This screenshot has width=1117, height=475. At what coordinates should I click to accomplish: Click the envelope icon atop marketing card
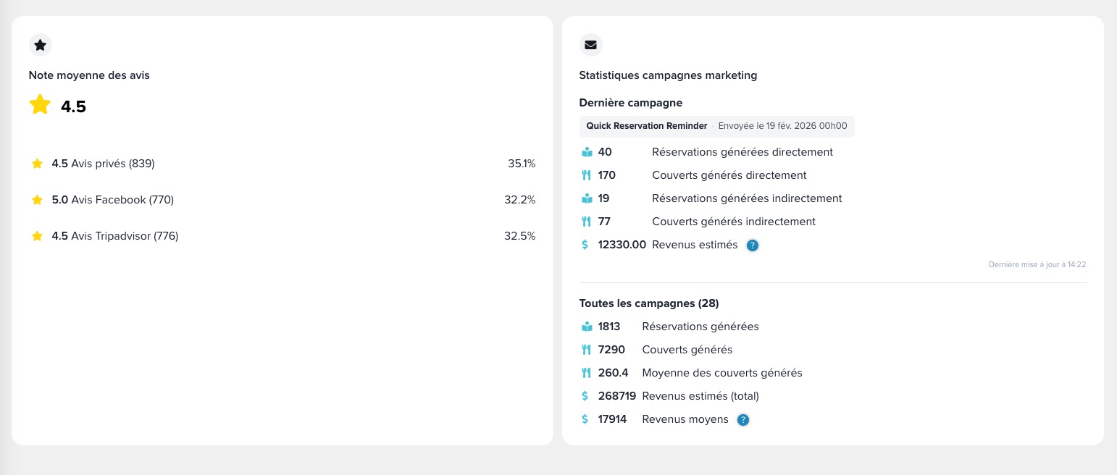591,45
